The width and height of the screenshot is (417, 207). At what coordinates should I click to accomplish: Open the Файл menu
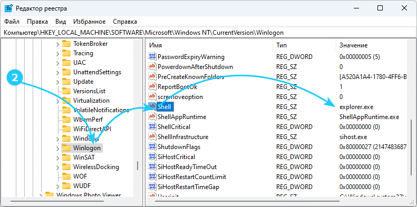pos(12,22)
